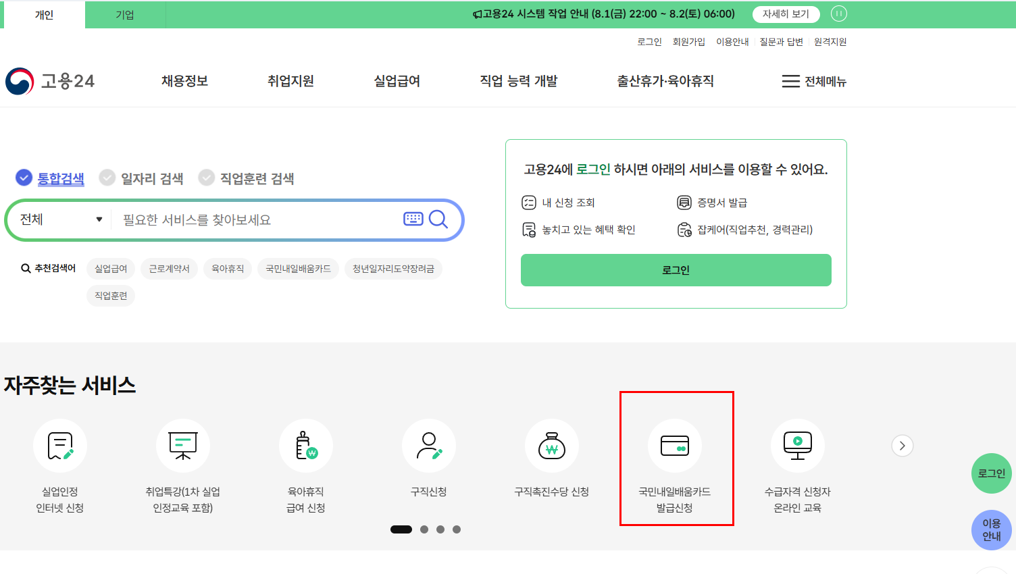Select the 육아휴직 recommended keyword
Image resolution: width=1016 pixels, height=574 pixels.
228,269
